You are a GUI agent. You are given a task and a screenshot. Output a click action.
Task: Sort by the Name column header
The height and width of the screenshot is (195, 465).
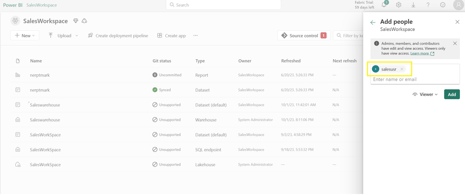[36, 61]
